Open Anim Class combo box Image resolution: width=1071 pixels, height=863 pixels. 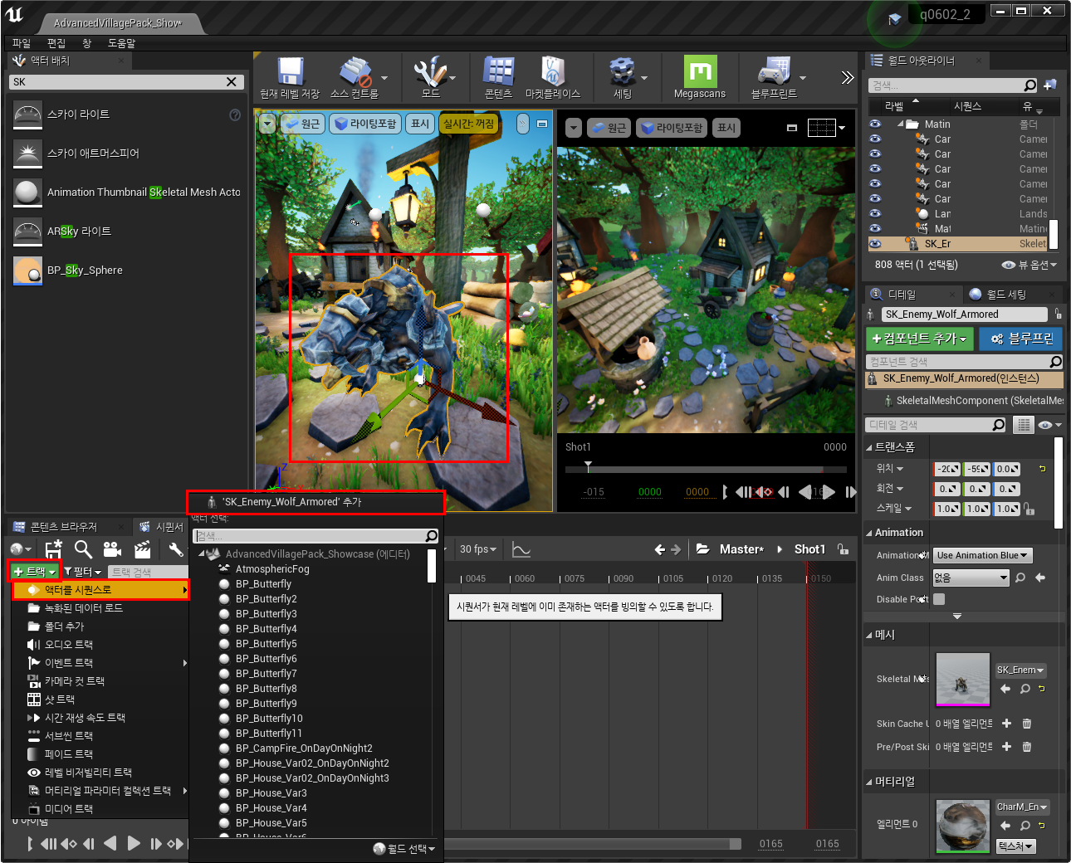(971, 578)
